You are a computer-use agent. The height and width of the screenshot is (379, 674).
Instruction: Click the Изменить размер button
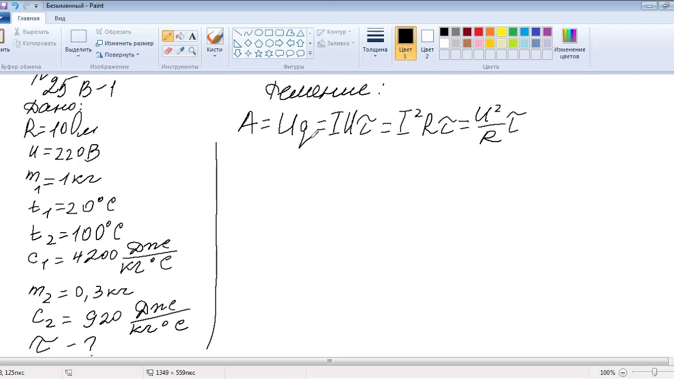(125, 43)
